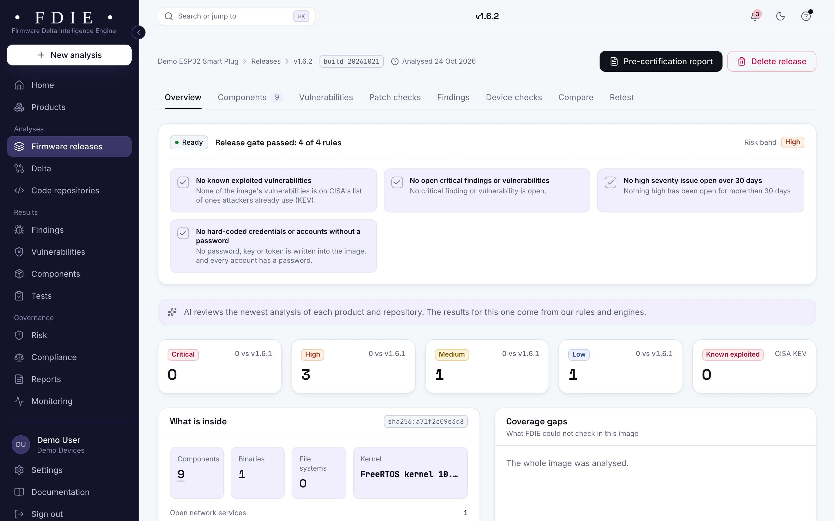Open the Demo User profile avatar
Image resolution: width=835 pixels, height=521 pixels.
pyautogui.click(x=21, y=445)
